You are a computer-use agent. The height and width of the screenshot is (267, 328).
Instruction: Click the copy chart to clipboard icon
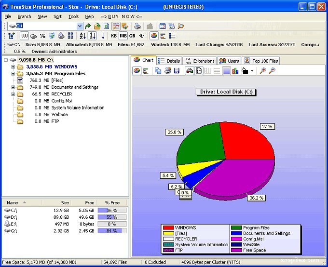pos(158,71)
